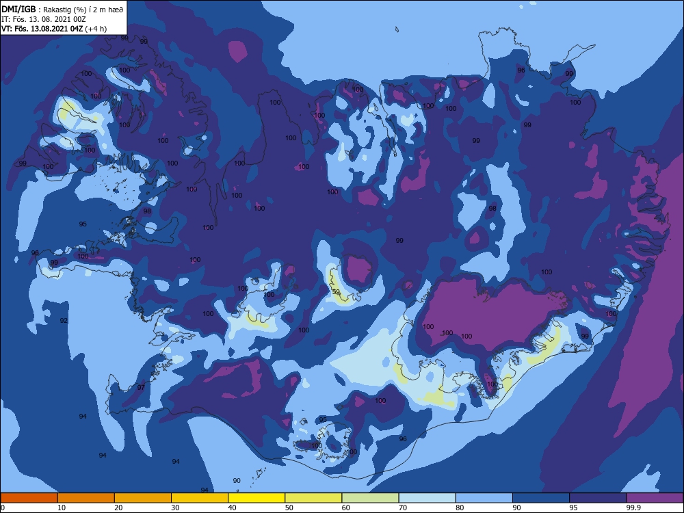
Task: Click the 0–10 dark orange legend swatch
Action: coord(29,498)
